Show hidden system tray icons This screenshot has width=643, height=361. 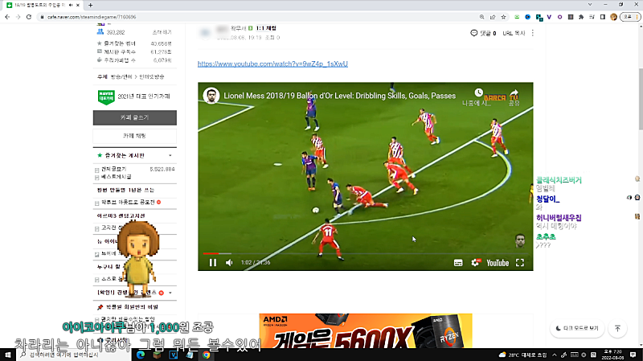point(555,355)
